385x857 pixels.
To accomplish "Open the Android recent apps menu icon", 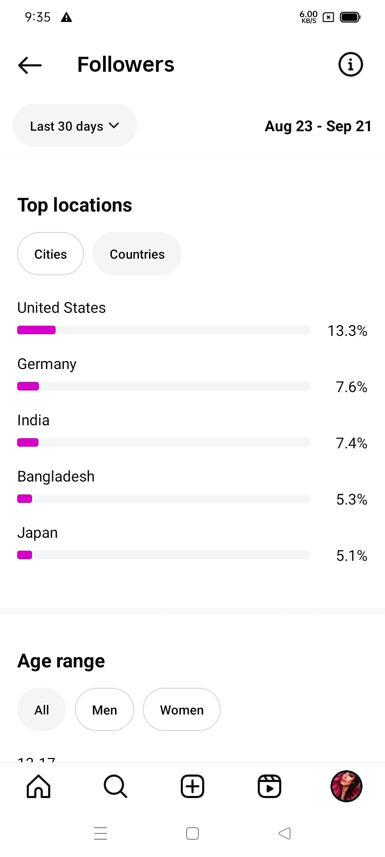I will (101, 833).
